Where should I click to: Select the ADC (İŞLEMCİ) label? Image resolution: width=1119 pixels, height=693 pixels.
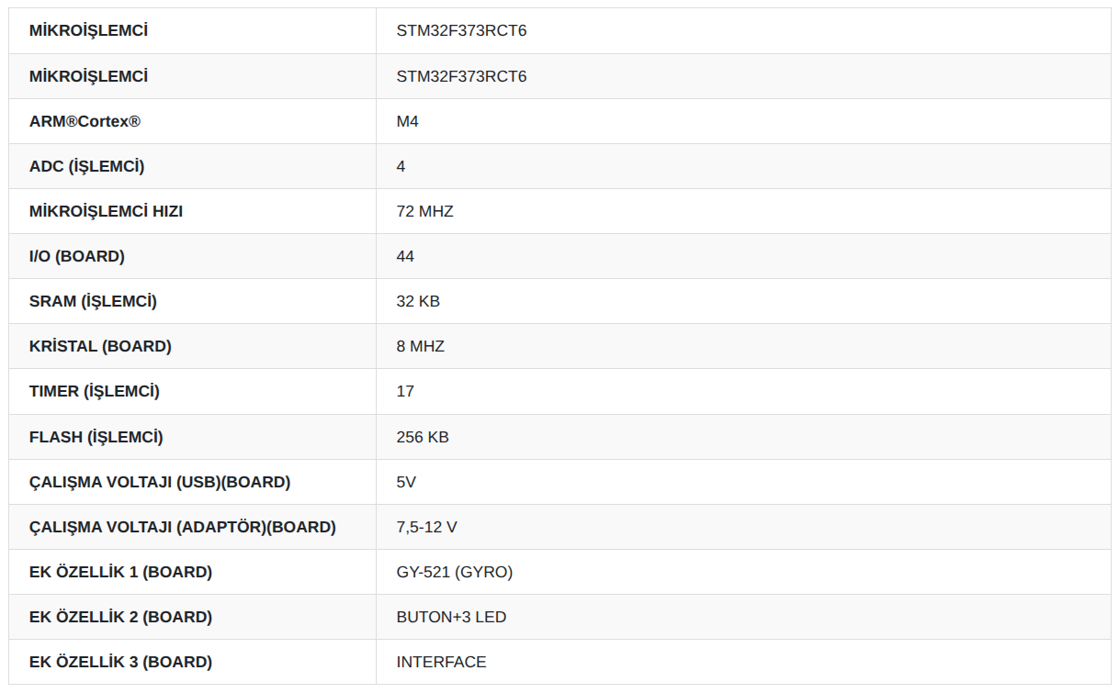[86, 166]
